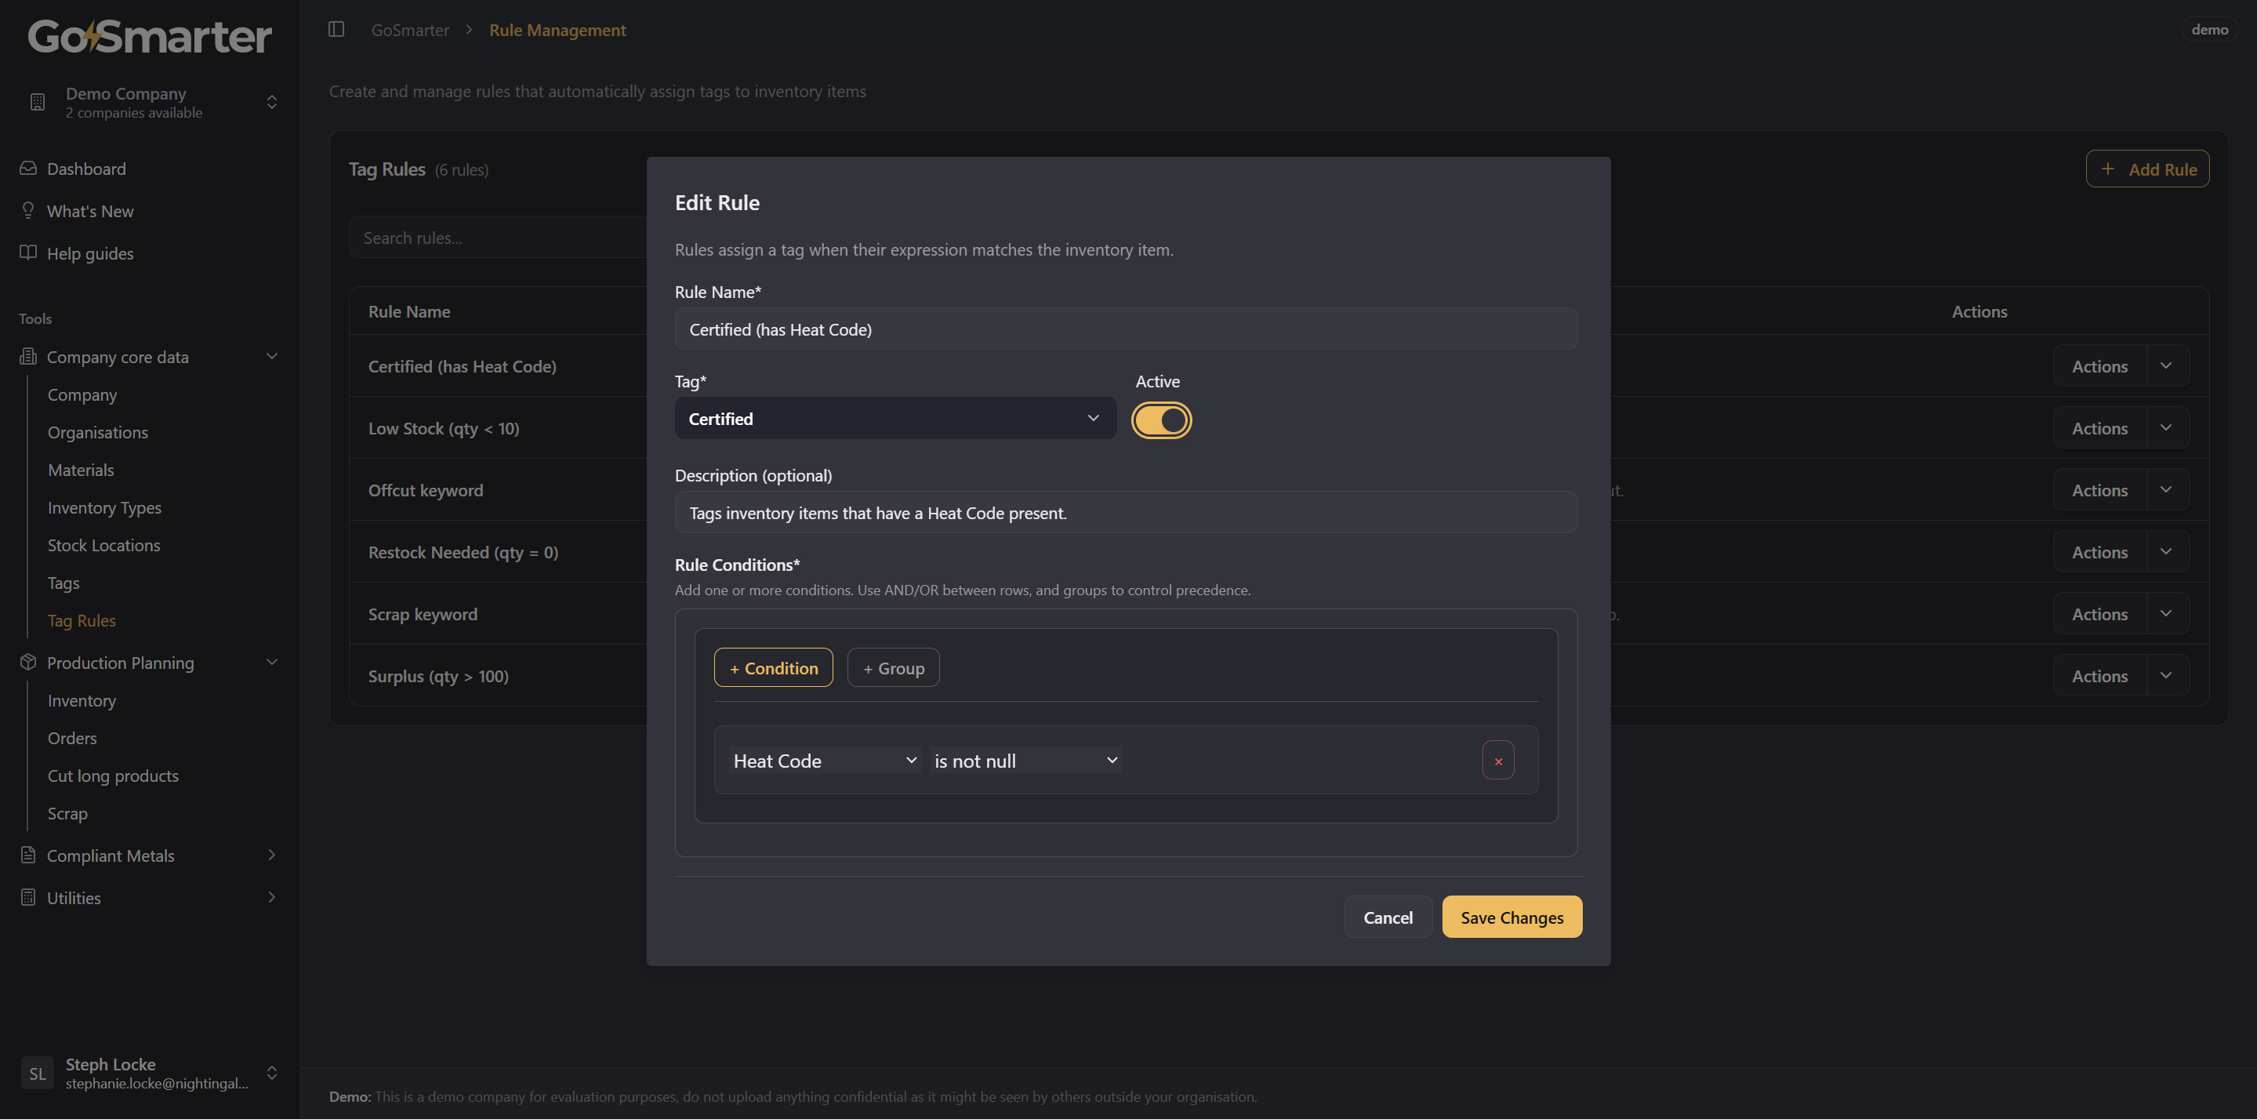Screen dimensions: 2257x1119
Task: Click the Demo Company building icon
Action: click(x=38, y=103)
